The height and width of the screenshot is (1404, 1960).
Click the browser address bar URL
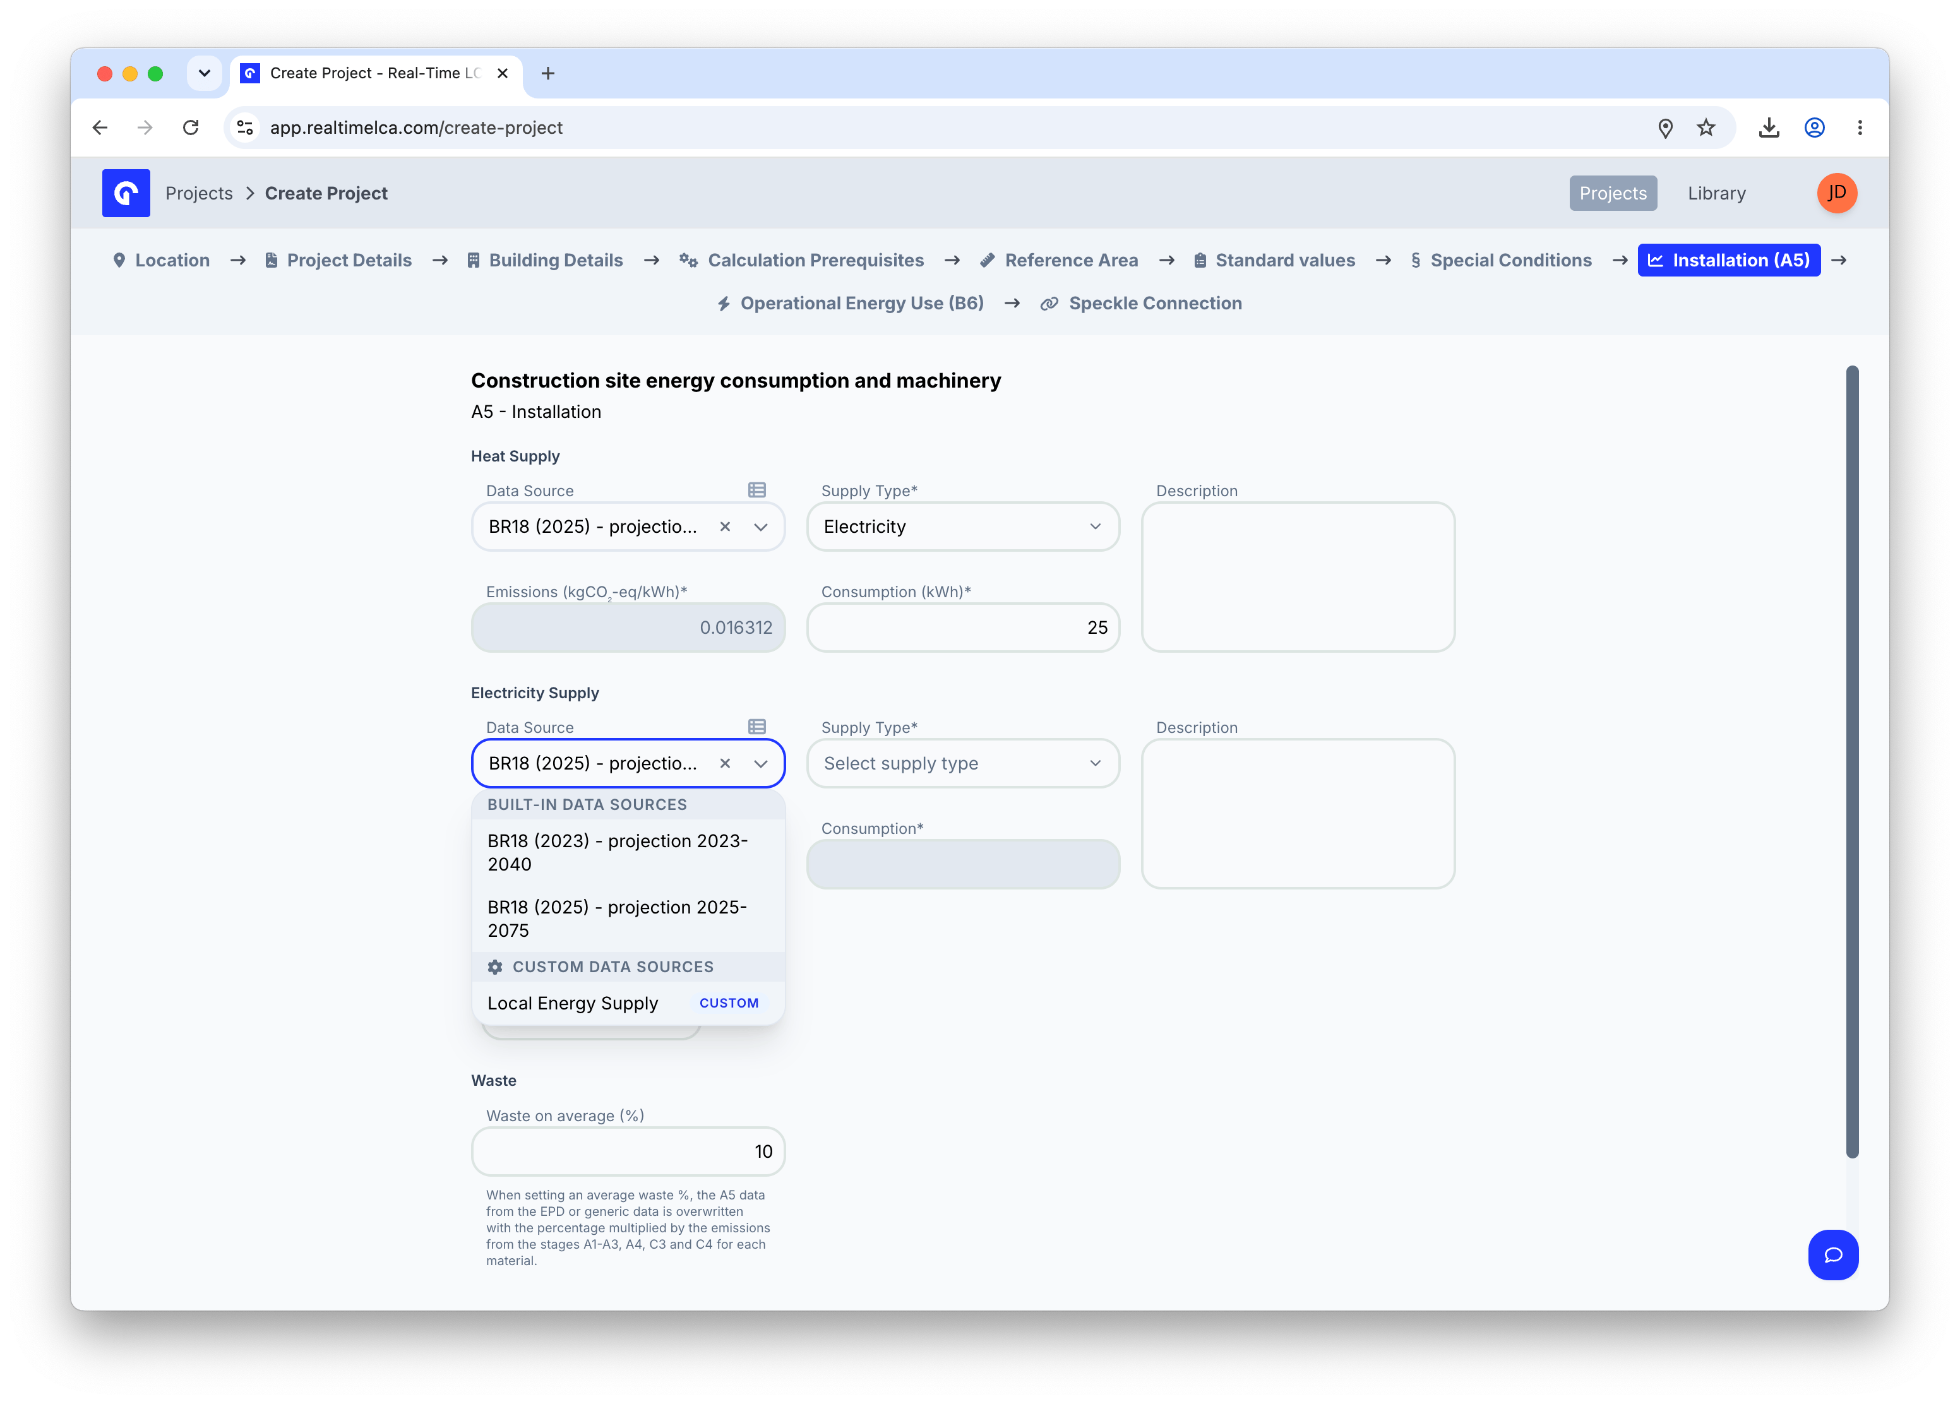click(x=415, y=128)
